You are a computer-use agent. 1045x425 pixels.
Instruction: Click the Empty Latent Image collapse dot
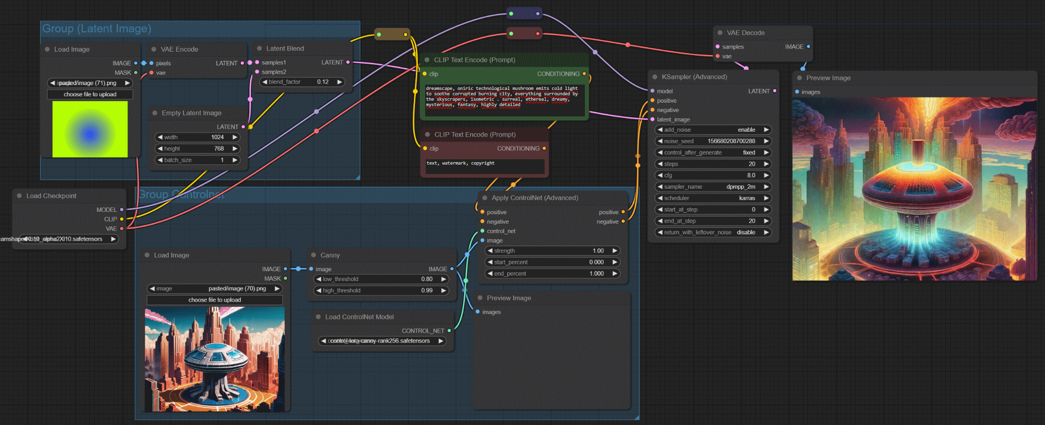(155, 113)
